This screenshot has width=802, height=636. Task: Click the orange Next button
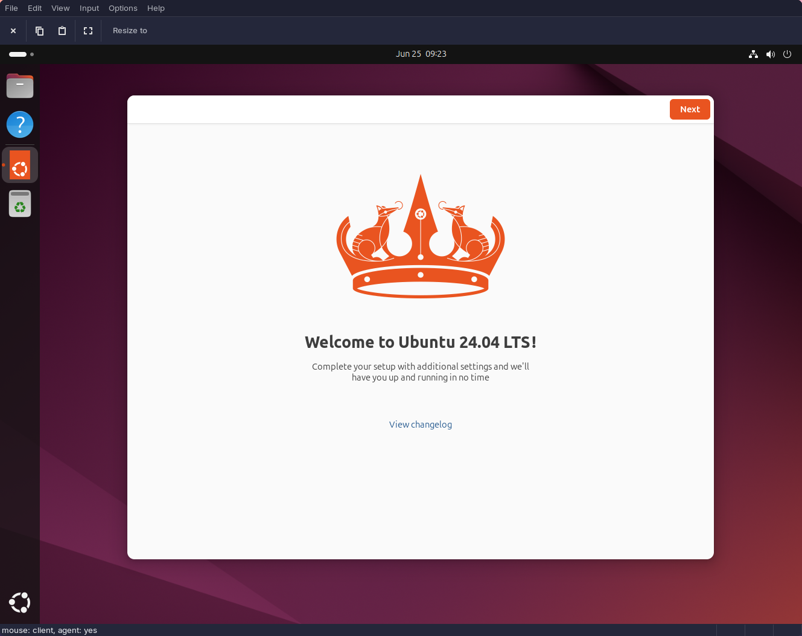click(690, 109)
